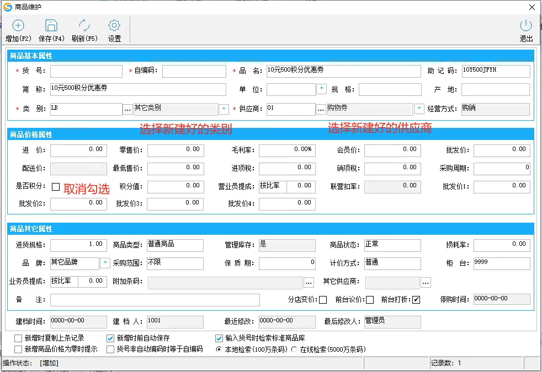Open the 业务员提成 按比率 dropdown
This screenshot has width=542, height=372.
[64, 282]
